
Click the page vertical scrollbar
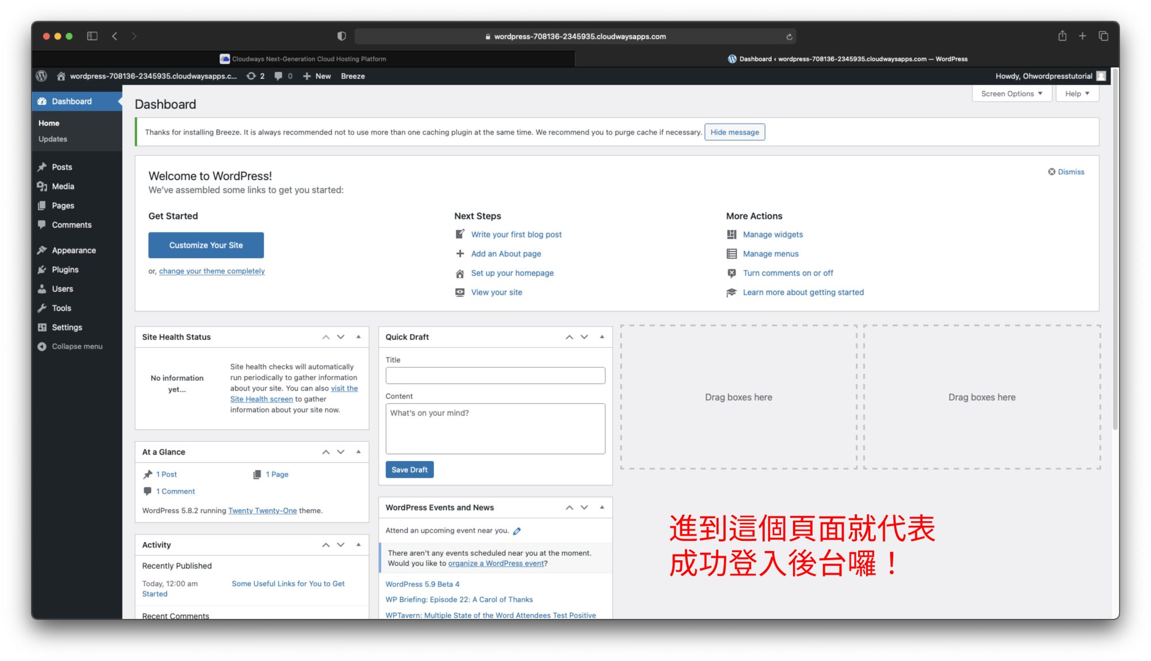click(1115, 249)
